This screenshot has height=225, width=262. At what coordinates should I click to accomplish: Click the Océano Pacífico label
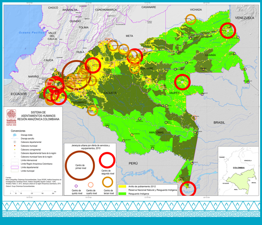(x=32, y=33)
